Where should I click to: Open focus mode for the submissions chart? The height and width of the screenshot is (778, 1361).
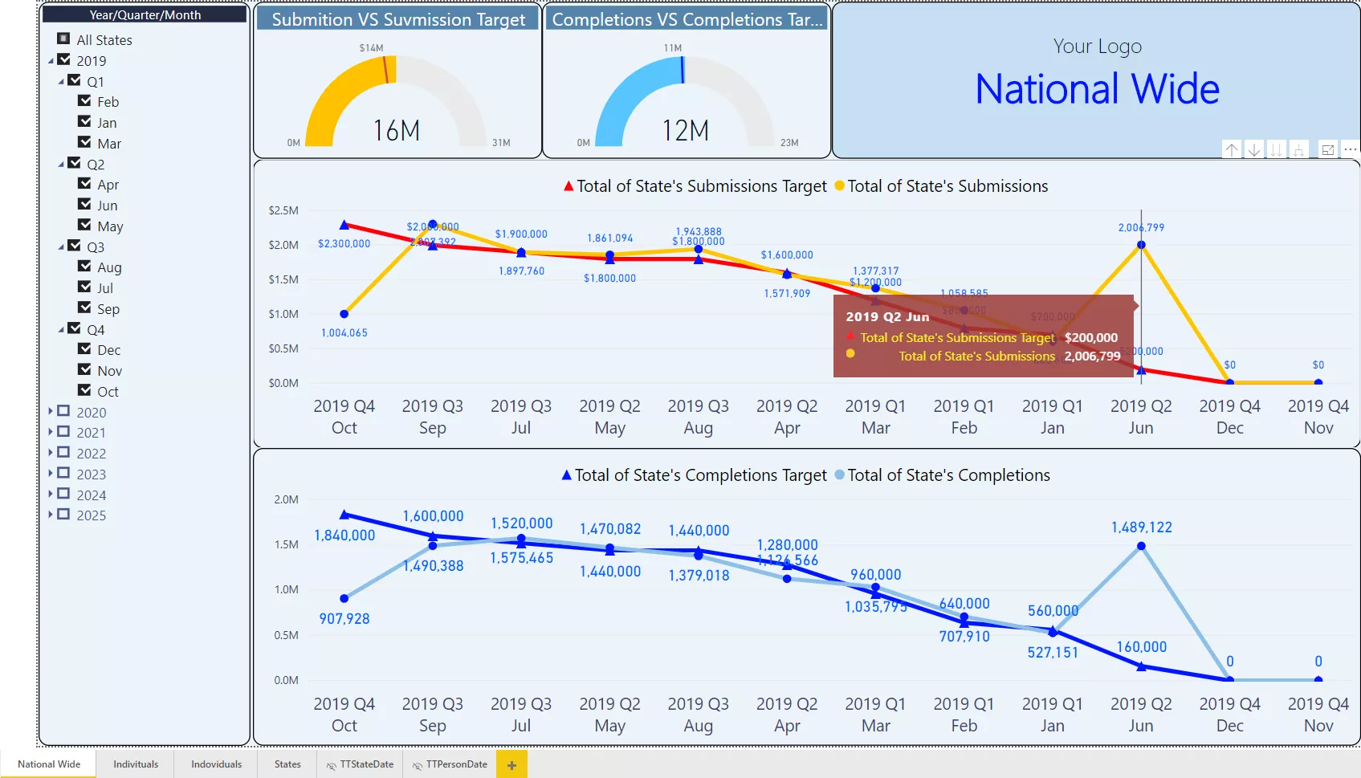[1328, 150]
